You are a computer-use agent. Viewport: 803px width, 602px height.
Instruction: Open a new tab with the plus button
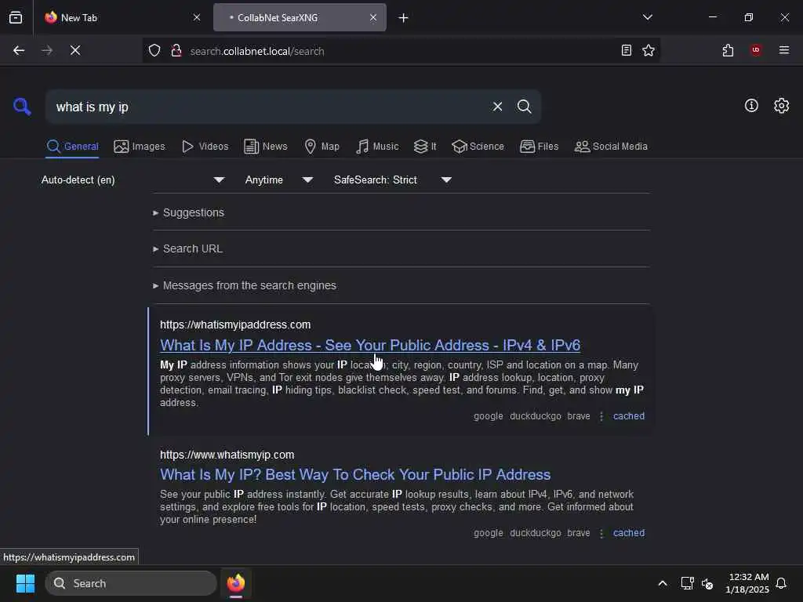point(404,18)
